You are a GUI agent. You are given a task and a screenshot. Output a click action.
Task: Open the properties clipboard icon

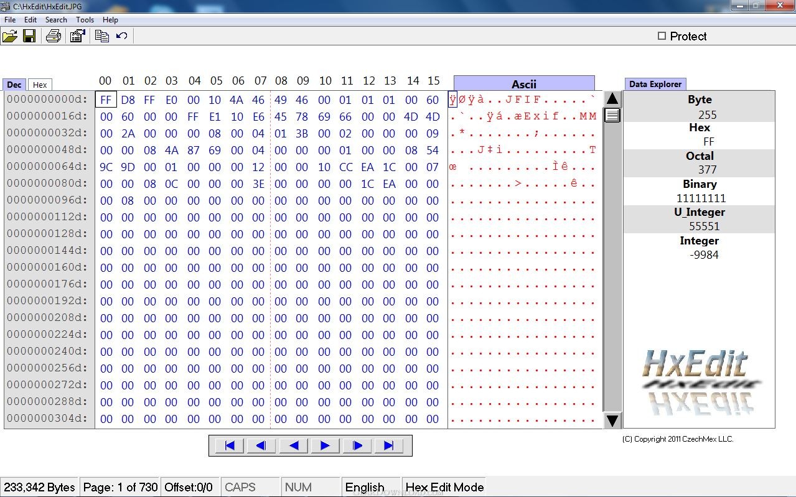[78, 36]
